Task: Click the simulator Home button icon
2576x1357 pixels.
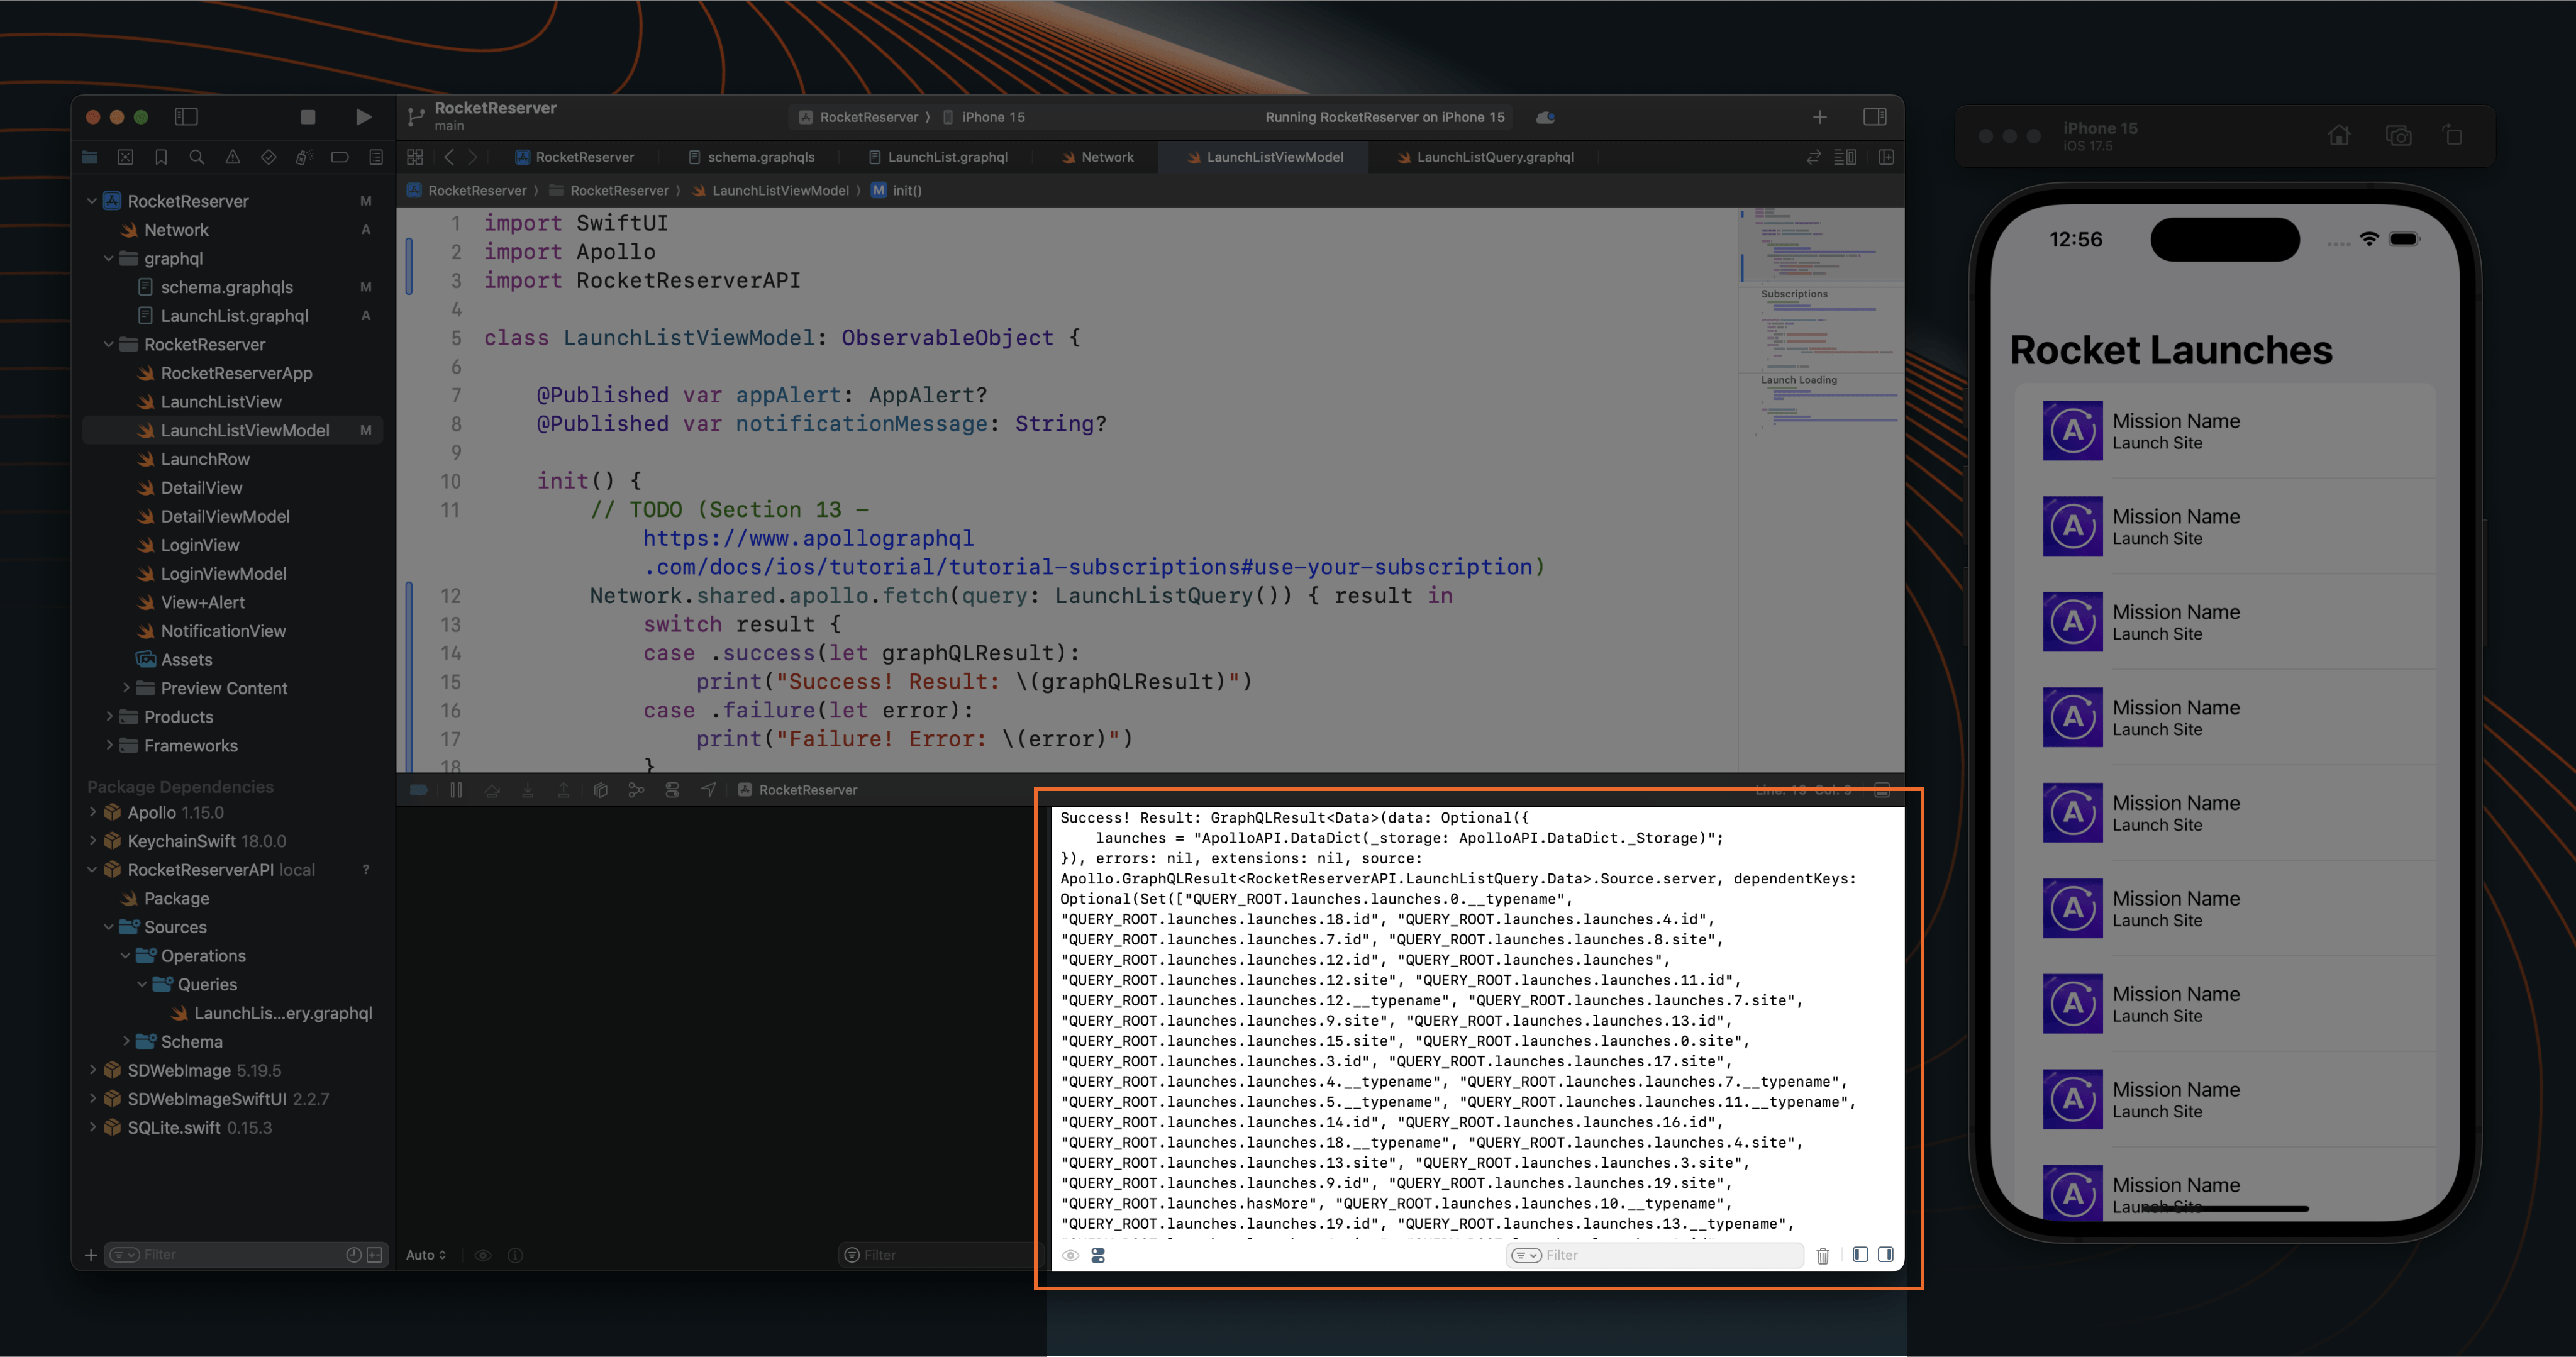Action: (2339, 135)
